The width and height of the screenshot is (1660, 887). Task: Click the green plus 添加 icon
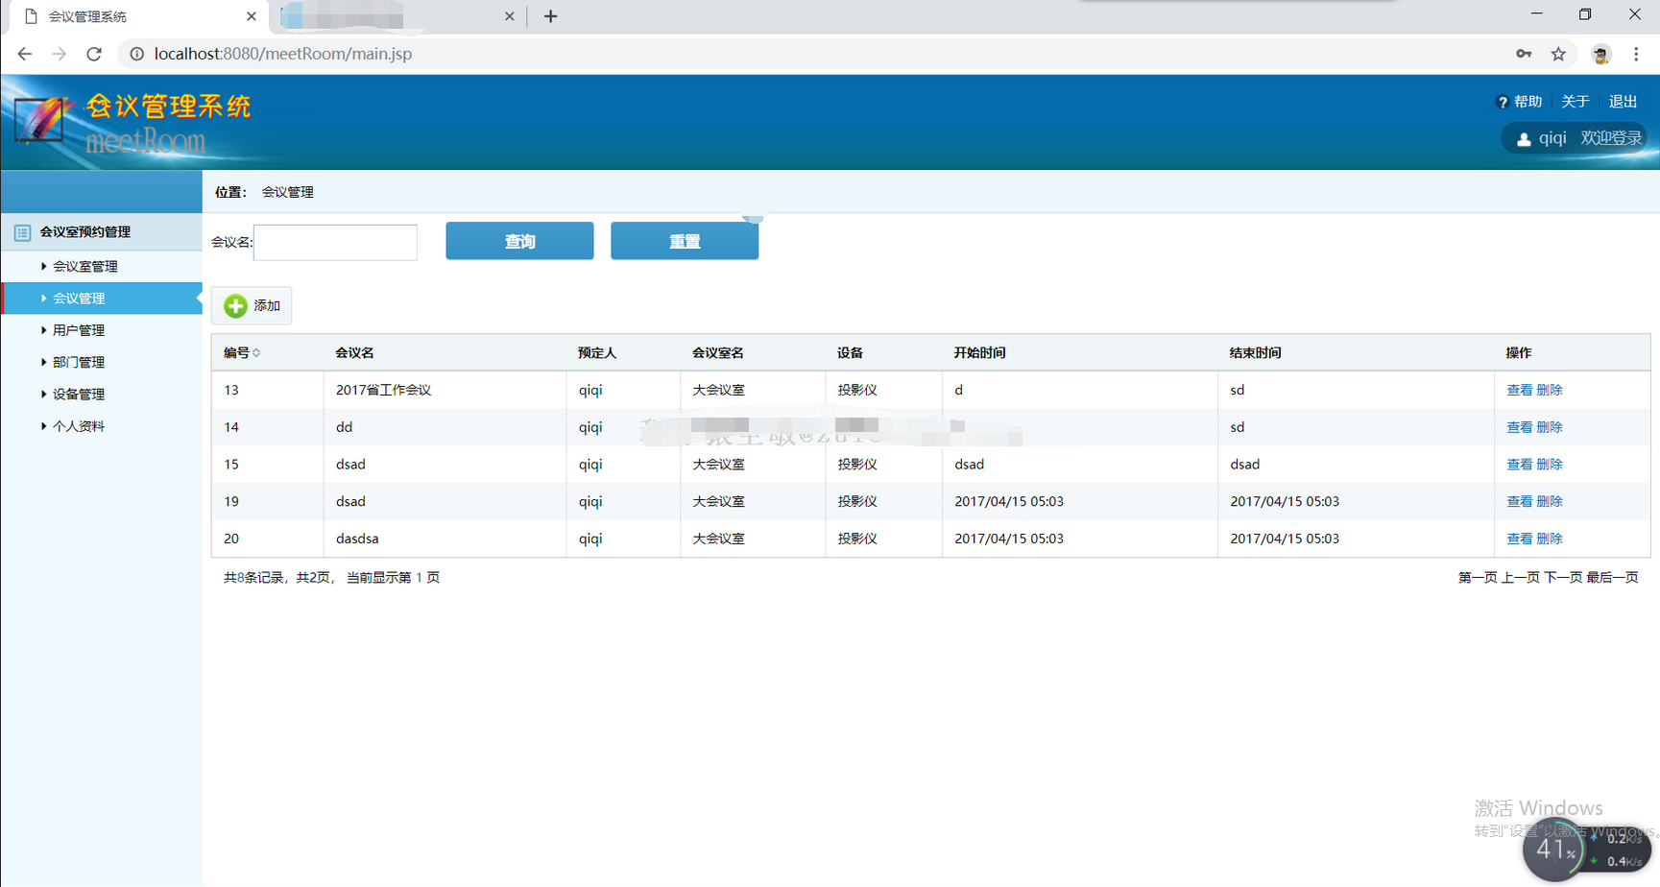point(235,305)
